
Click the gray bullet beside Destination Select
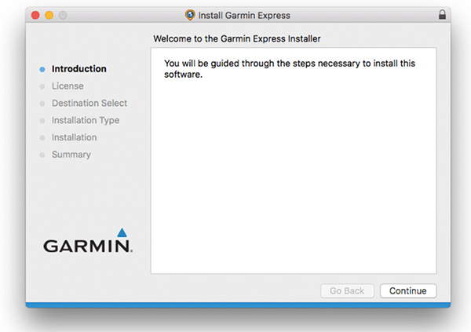tap(42, 104)
